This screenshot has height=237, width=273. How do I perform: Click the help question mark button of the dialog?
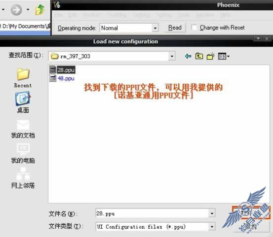pyautogui.click(x=258, y=38)
